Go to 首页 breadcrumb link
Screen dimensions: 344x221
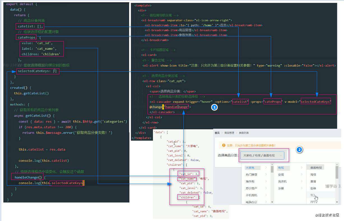tap(217, 133)
